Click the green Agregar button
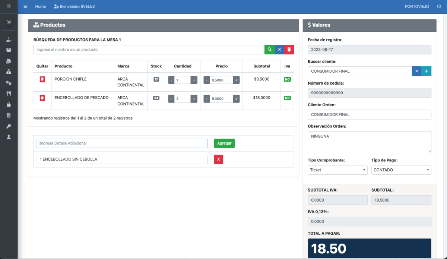This screenshot has height=259, width=447. coord(224,143)
